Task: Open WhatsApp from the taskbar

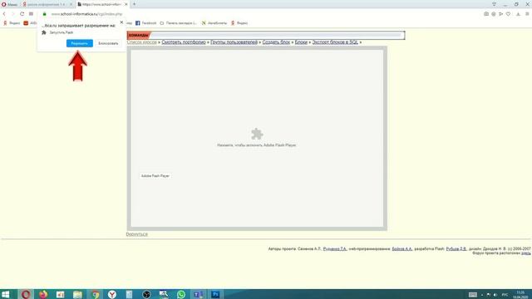Action: pyautogui.click(x=181, y=294)
